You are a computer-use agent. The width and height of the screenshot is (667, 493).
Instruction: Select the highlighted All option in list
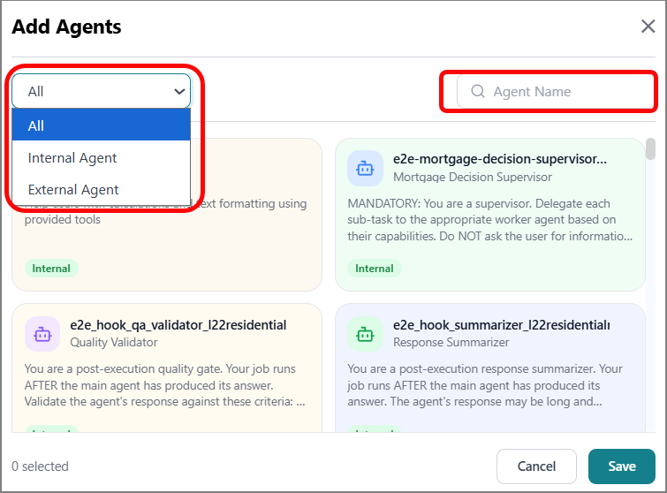click(x=102, y=125)
